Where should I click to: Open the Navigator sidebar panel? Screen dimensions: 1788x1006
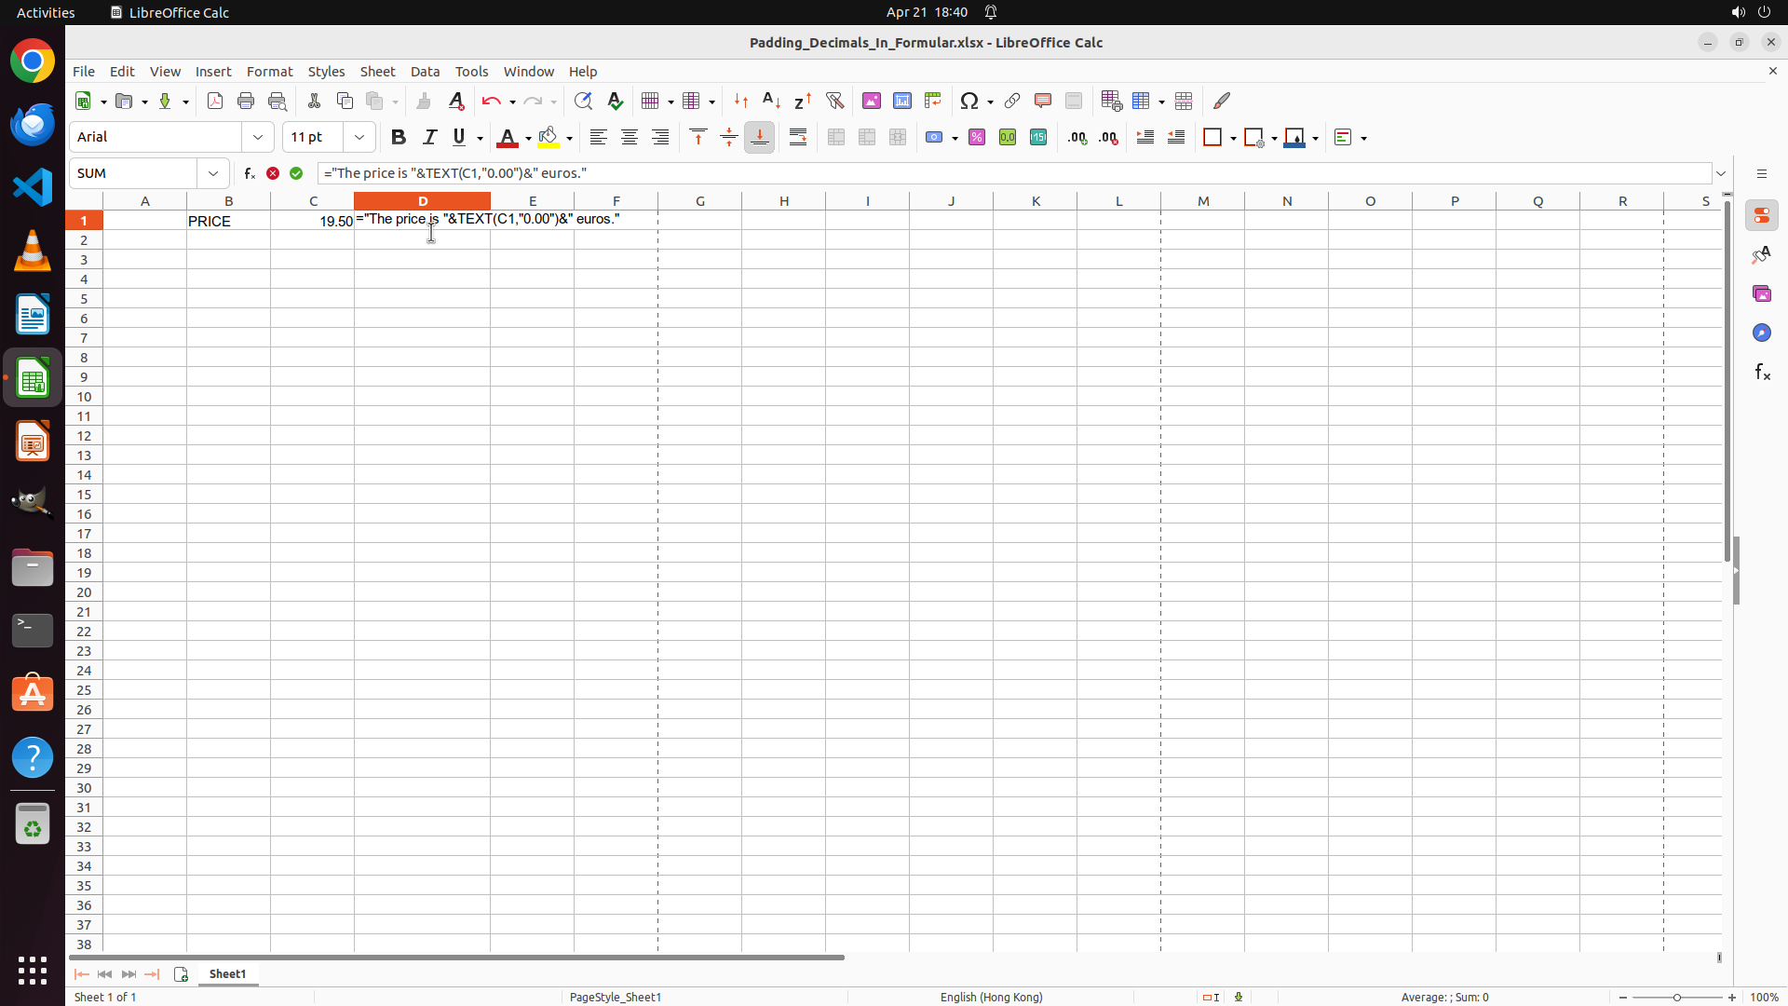(x=1761, y=333)
